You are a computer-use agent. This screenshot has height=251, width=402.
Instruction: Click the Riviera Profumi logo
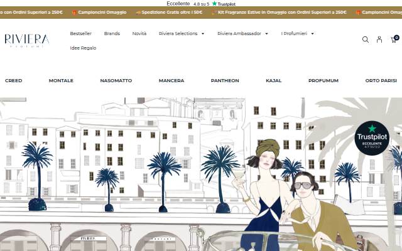(x=27, y=40)
